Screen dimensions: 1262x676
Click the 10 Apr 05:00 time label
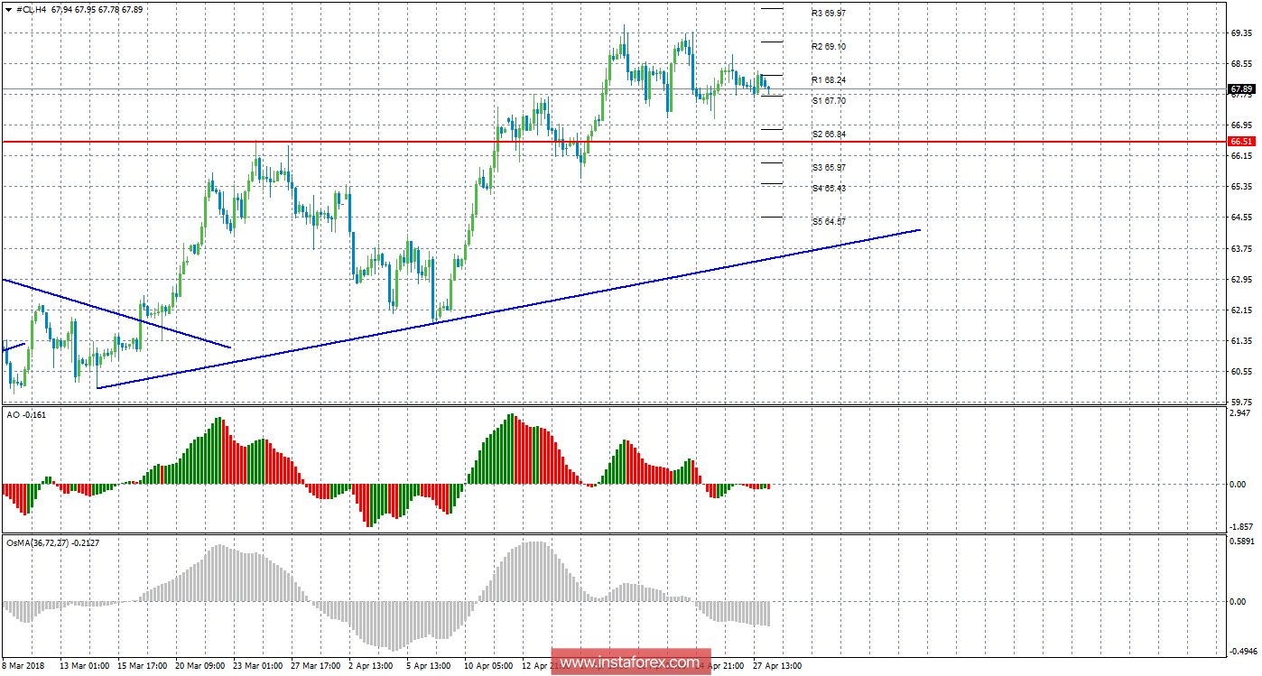[x=490, y=666]
